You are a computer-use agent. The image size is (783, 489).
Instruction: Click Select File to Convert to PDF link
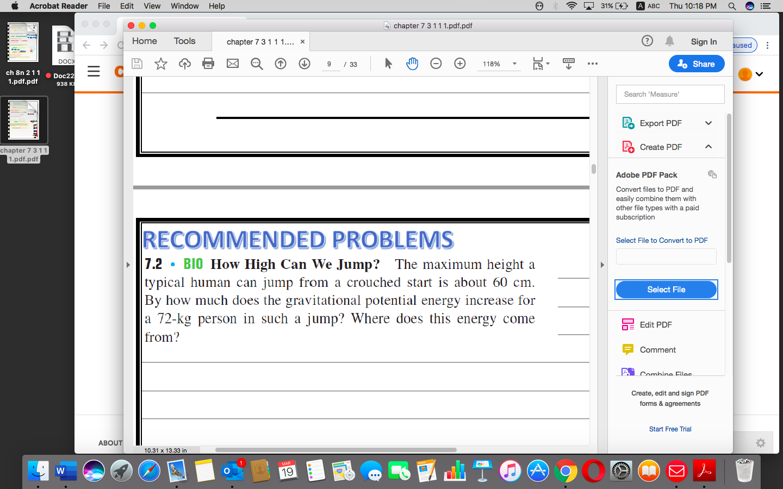662,240
